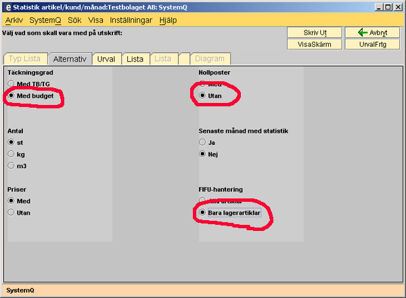Open the Lista tab

coord(135,59)
